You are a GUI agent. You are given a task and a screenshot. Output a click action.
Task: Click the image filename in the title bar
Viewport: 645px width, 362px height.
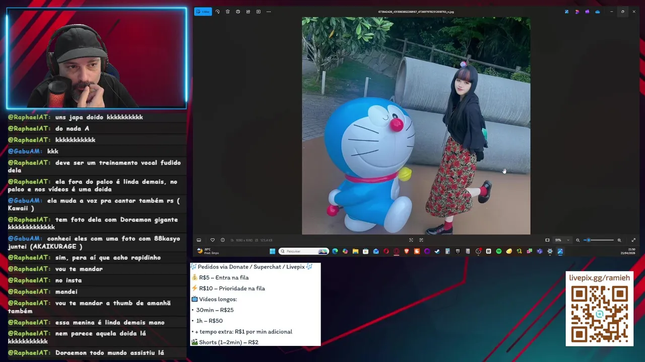[416, 12]
